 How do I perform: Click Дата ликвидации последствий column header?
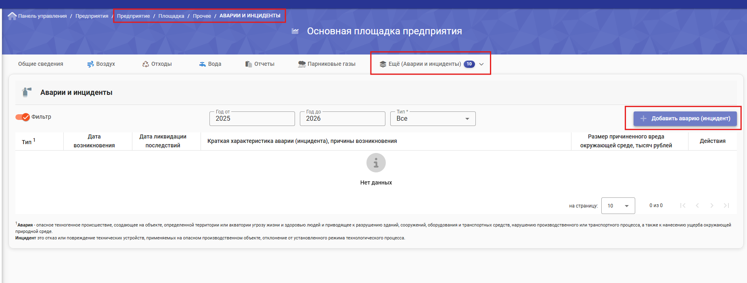(163, 141)
